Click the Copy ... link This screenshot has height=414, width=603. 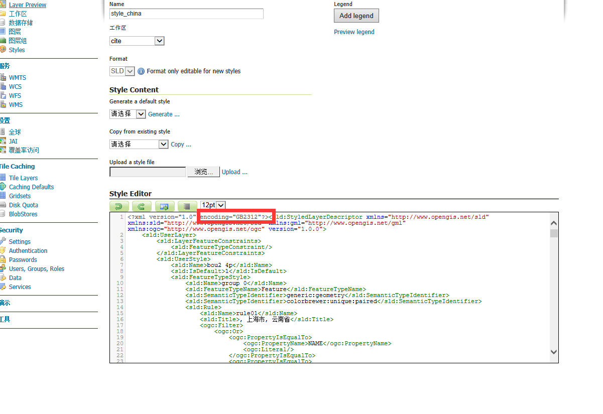pos(181,145)
